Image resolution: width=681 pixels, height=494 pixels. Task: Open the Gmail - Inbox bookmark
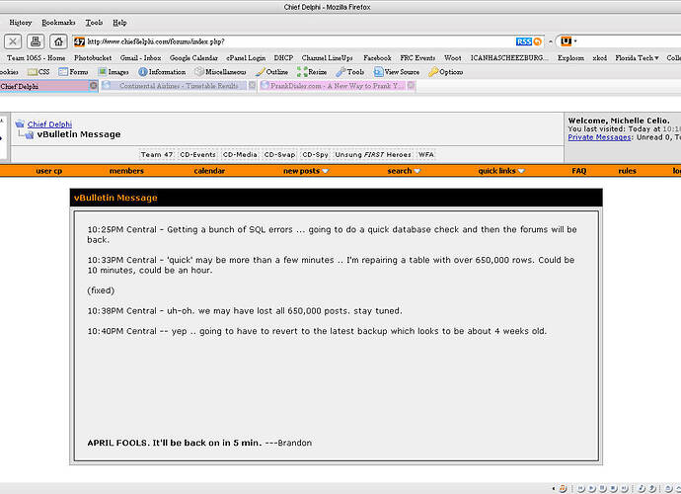(x=141, y=58)
